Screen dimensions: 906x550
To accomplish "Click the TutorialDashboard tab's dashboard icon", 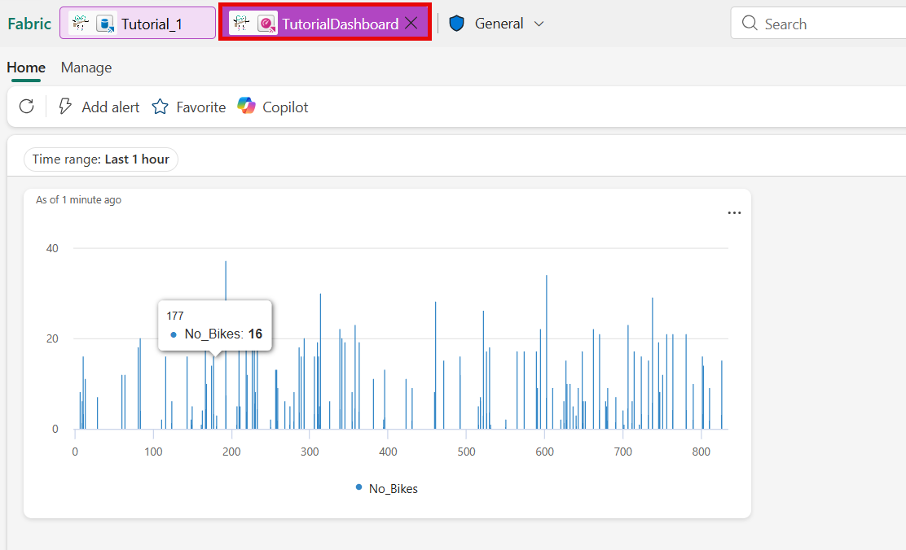I will tap(266, 24).
